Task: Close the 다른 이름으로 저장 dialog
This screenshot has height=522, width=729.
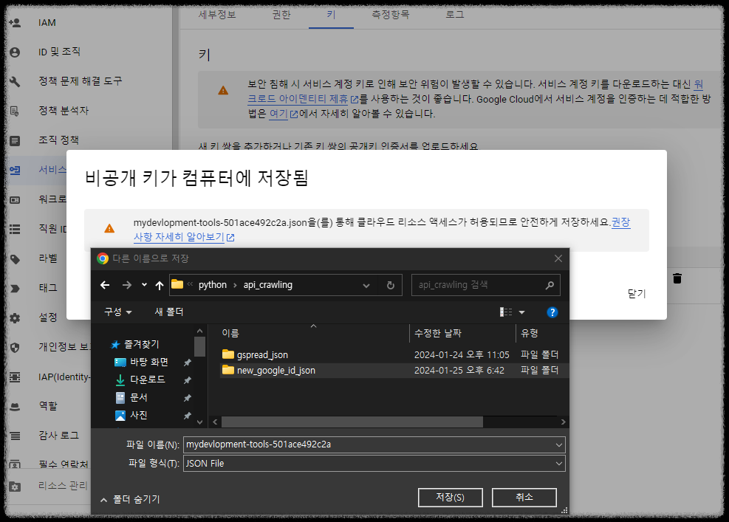Action: point(558,258)
